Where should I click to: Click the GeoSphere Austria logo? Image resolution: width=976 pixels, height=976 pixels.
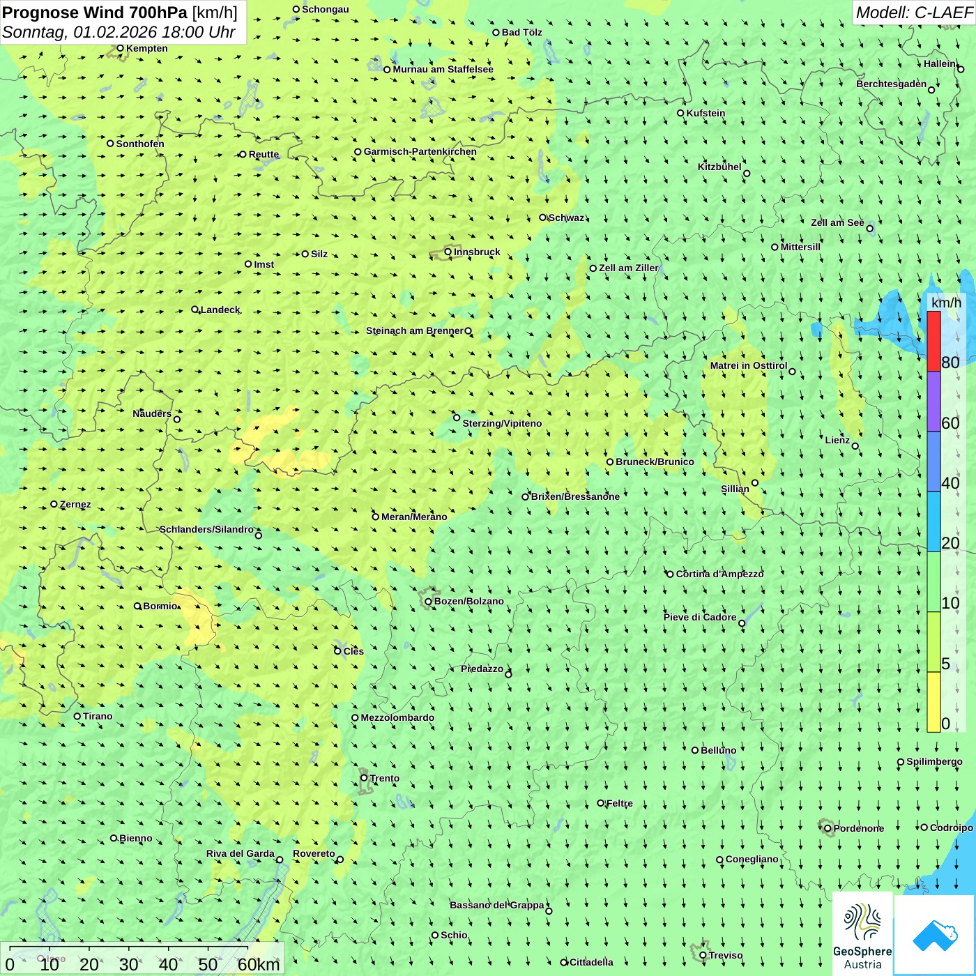click(x=862, y=933)
